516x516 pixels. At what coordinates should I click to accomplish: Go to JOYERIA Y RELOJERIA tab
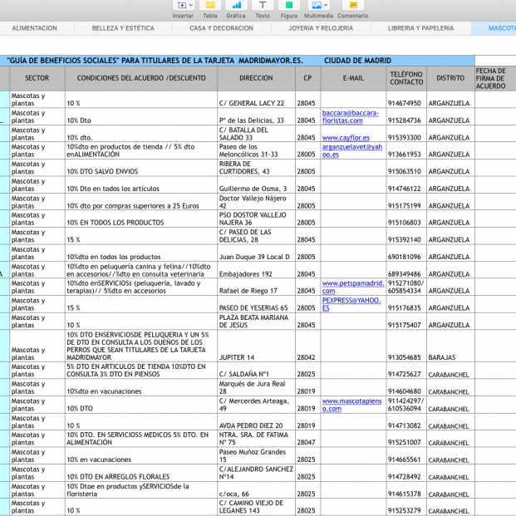(x=319, y=28)
